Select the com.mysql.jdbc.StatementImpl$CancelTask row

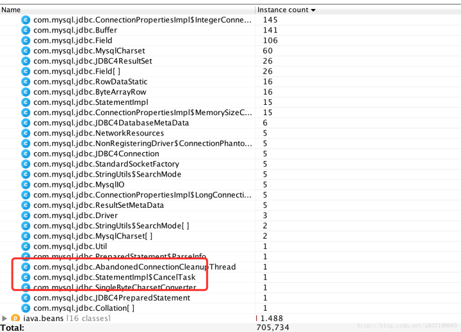pos(230,277)
